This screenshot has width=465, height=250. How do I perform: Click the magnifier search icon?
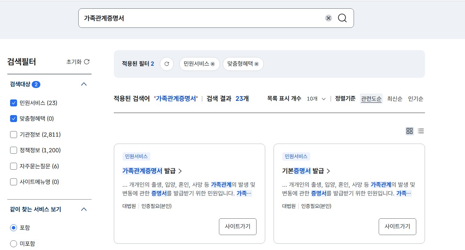[x=342, y=18]
